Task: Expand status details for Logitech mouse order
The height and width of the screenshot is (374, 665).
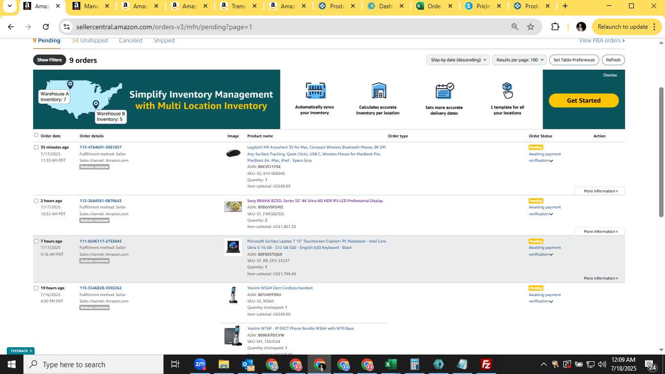Action: pos(551,161)
